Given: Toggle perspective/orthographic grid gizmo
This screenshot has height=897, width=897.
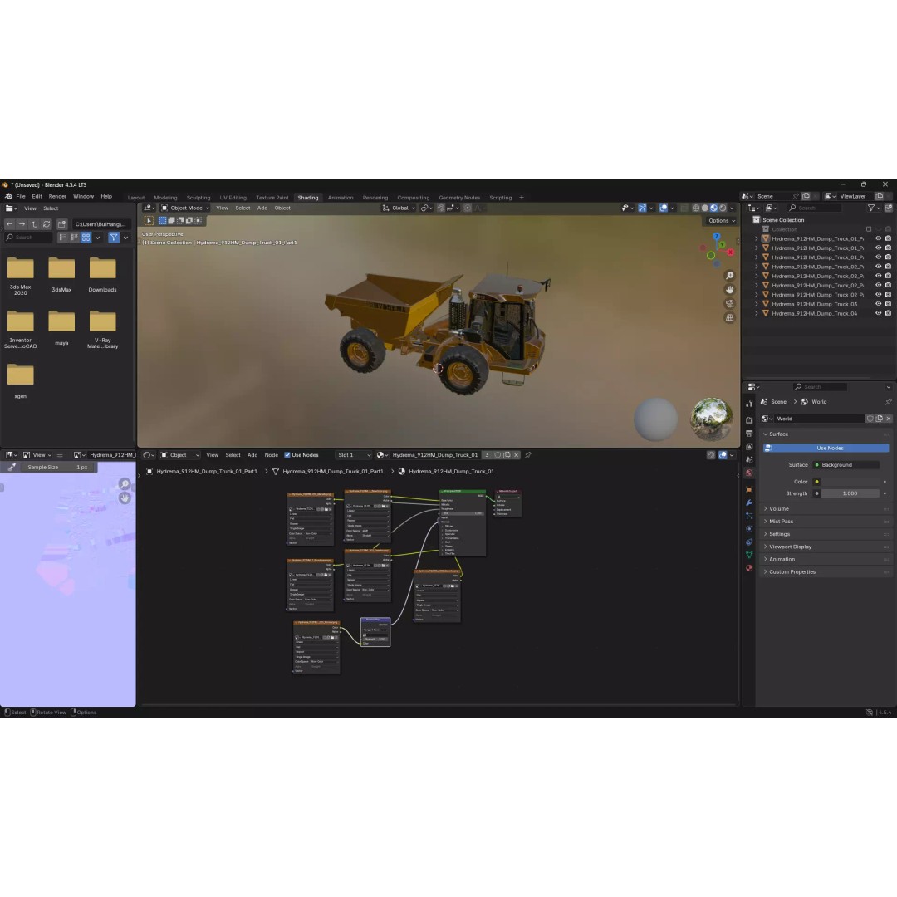Looking at the screenshot, I should coord(729,317).
